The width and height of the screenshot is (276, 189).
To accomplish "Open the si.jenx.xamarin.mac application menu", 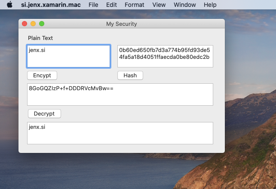I will [51, 5].
